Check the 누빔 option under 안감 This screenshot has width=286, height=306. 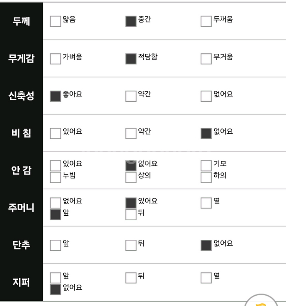click(x=55, y=177)
